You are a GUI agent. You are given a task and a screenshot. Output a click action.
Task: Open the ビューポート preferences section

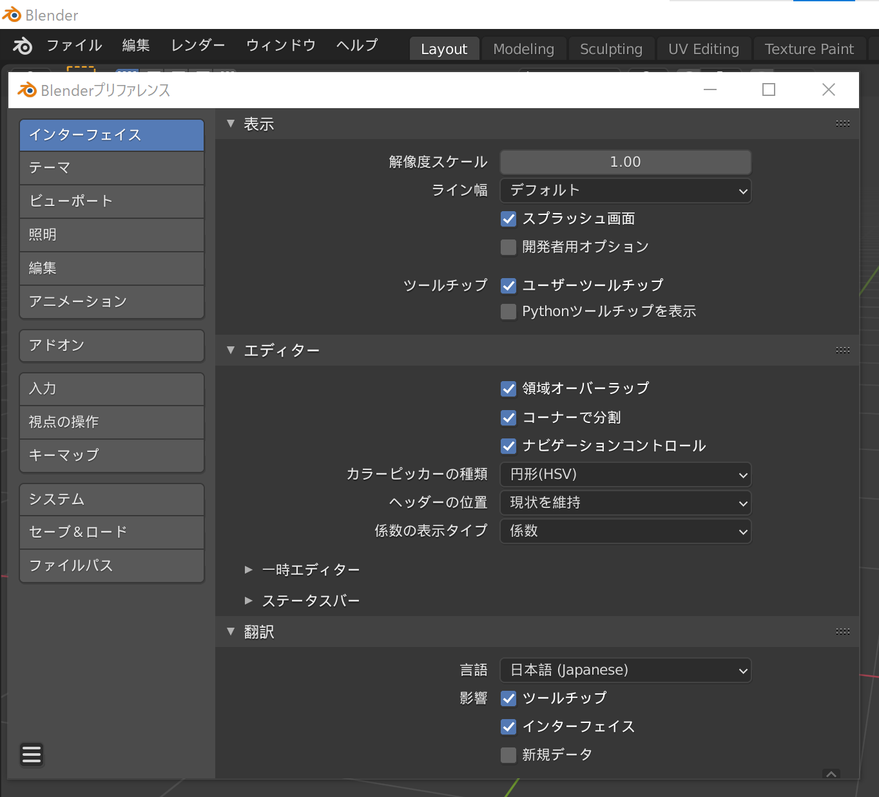point(112,202)
